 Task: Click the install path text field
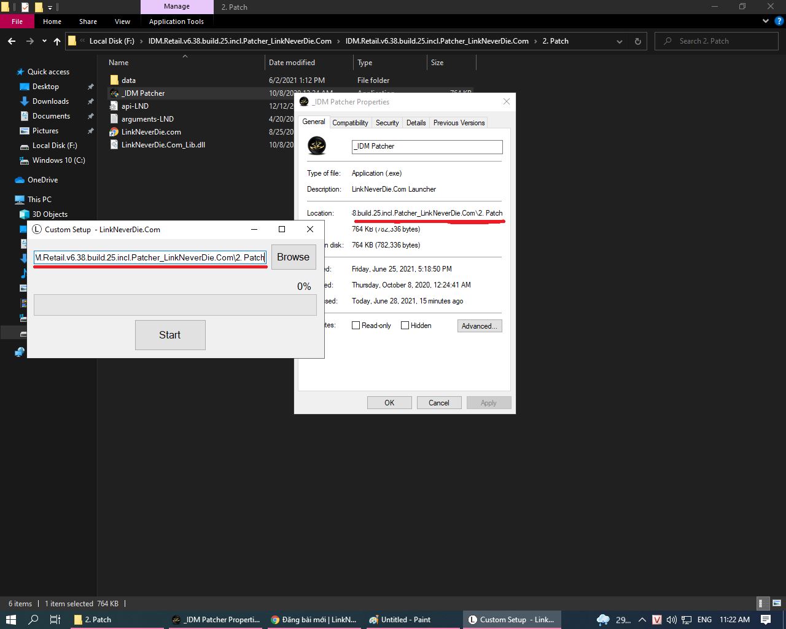point(150,257)
